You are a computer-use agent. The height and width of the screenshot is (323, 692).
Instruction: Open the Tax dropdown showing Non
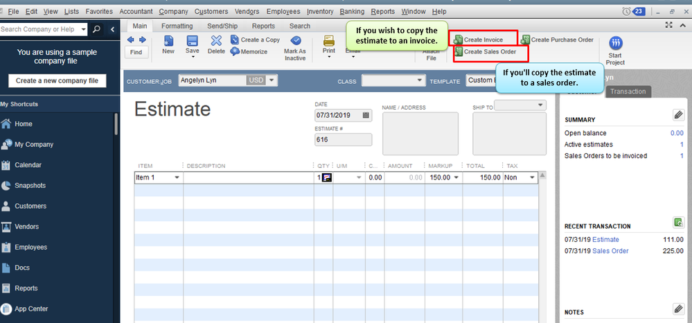[532, 177]
